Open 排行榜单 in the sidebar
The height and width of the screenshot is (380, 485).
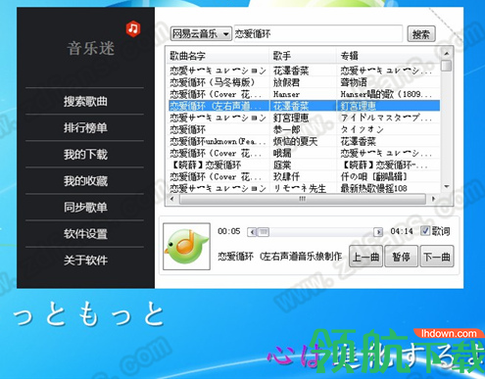pos(85,127)
